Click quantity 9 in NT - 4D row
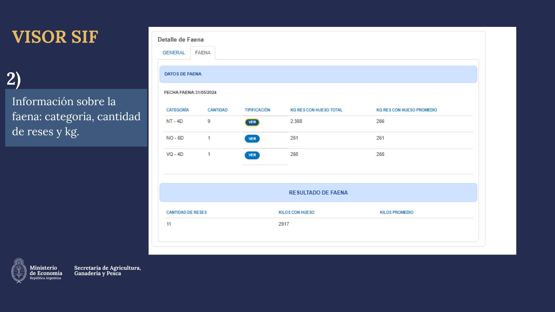Viewport: 555px width, 312px height. [x=209, y=121]
